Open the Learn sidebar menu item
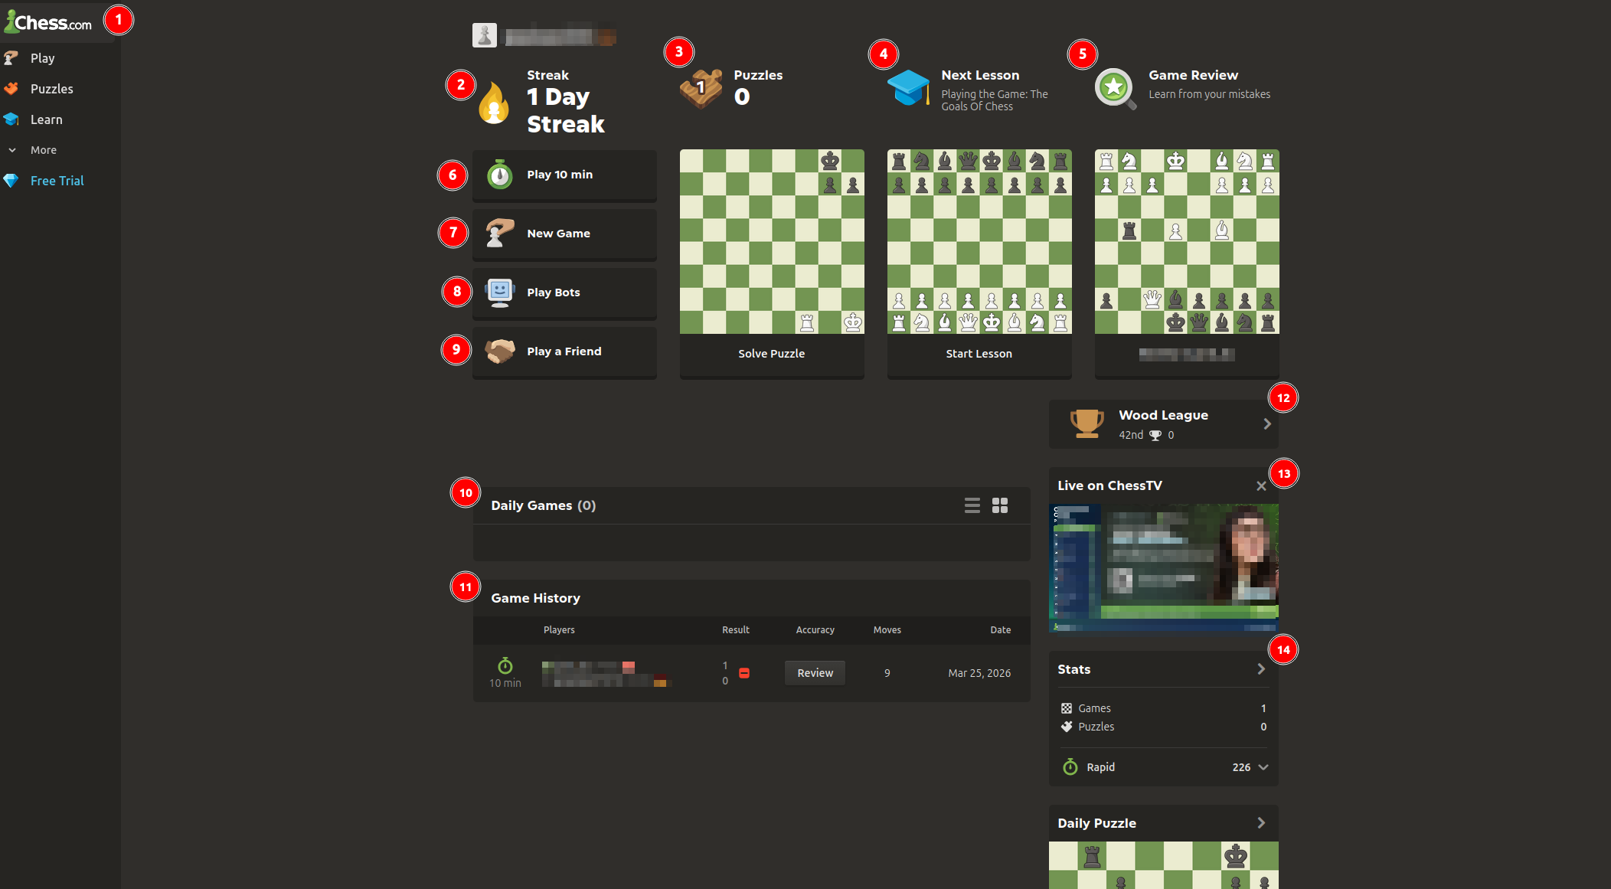Image resolution: width=1611 pixels, height=889 pixels. tap(46, 119)
